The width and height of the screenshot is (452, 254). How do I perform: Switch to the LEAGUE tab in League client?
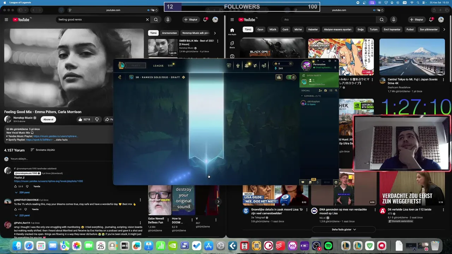158,66
